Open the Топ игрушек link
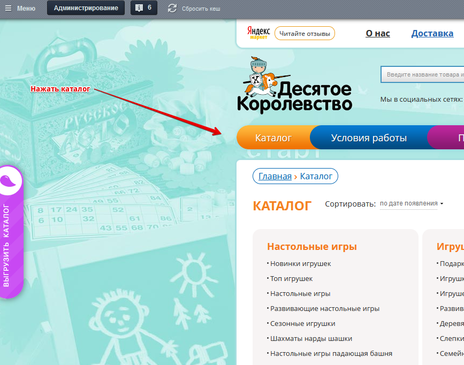The width and height of the screenshot is (464, 365). coord(291,278)
